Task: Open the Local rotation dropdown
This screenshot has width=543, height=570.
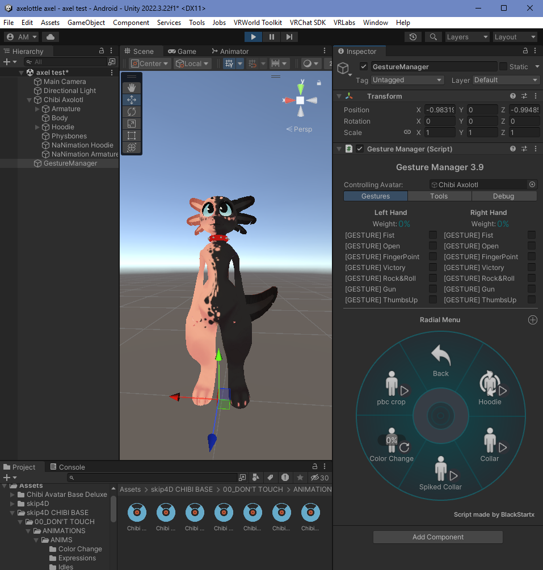Action: [192, 64]
